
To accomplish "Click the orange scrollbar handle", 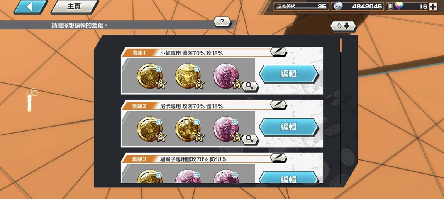I will pyautogui.click(x=341, y=45).
